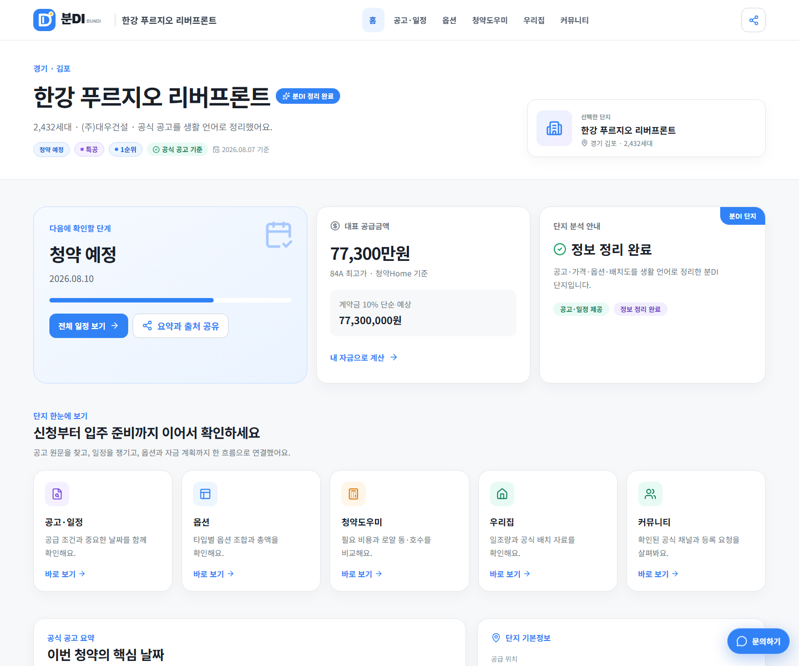799x666 pixels.
Task: Click the 청약 예정 progress bar
Action: (170, 300)
